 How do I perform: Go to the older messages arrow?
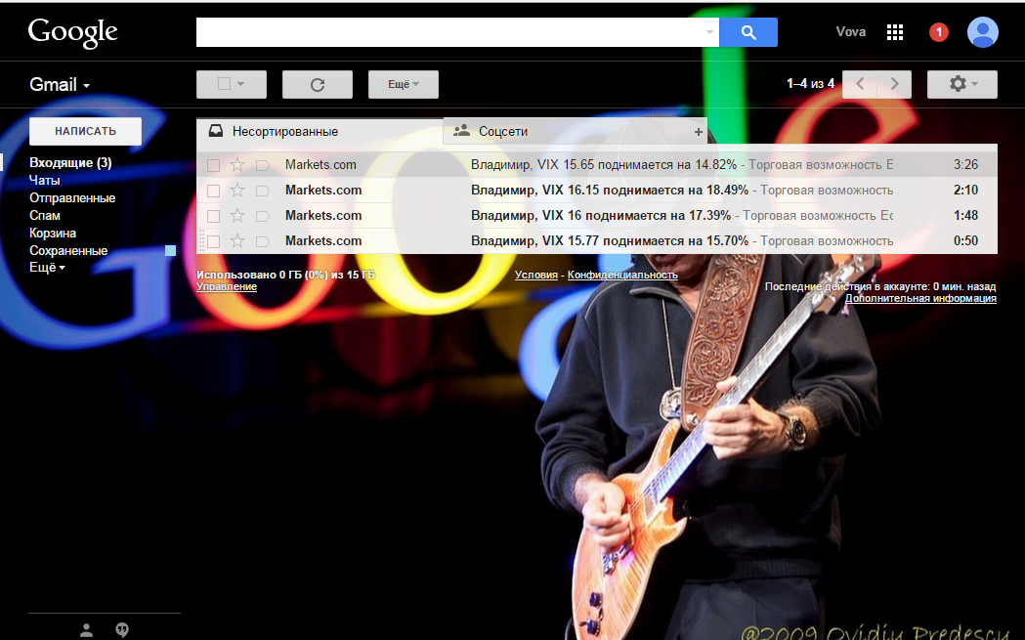point(895,84)
